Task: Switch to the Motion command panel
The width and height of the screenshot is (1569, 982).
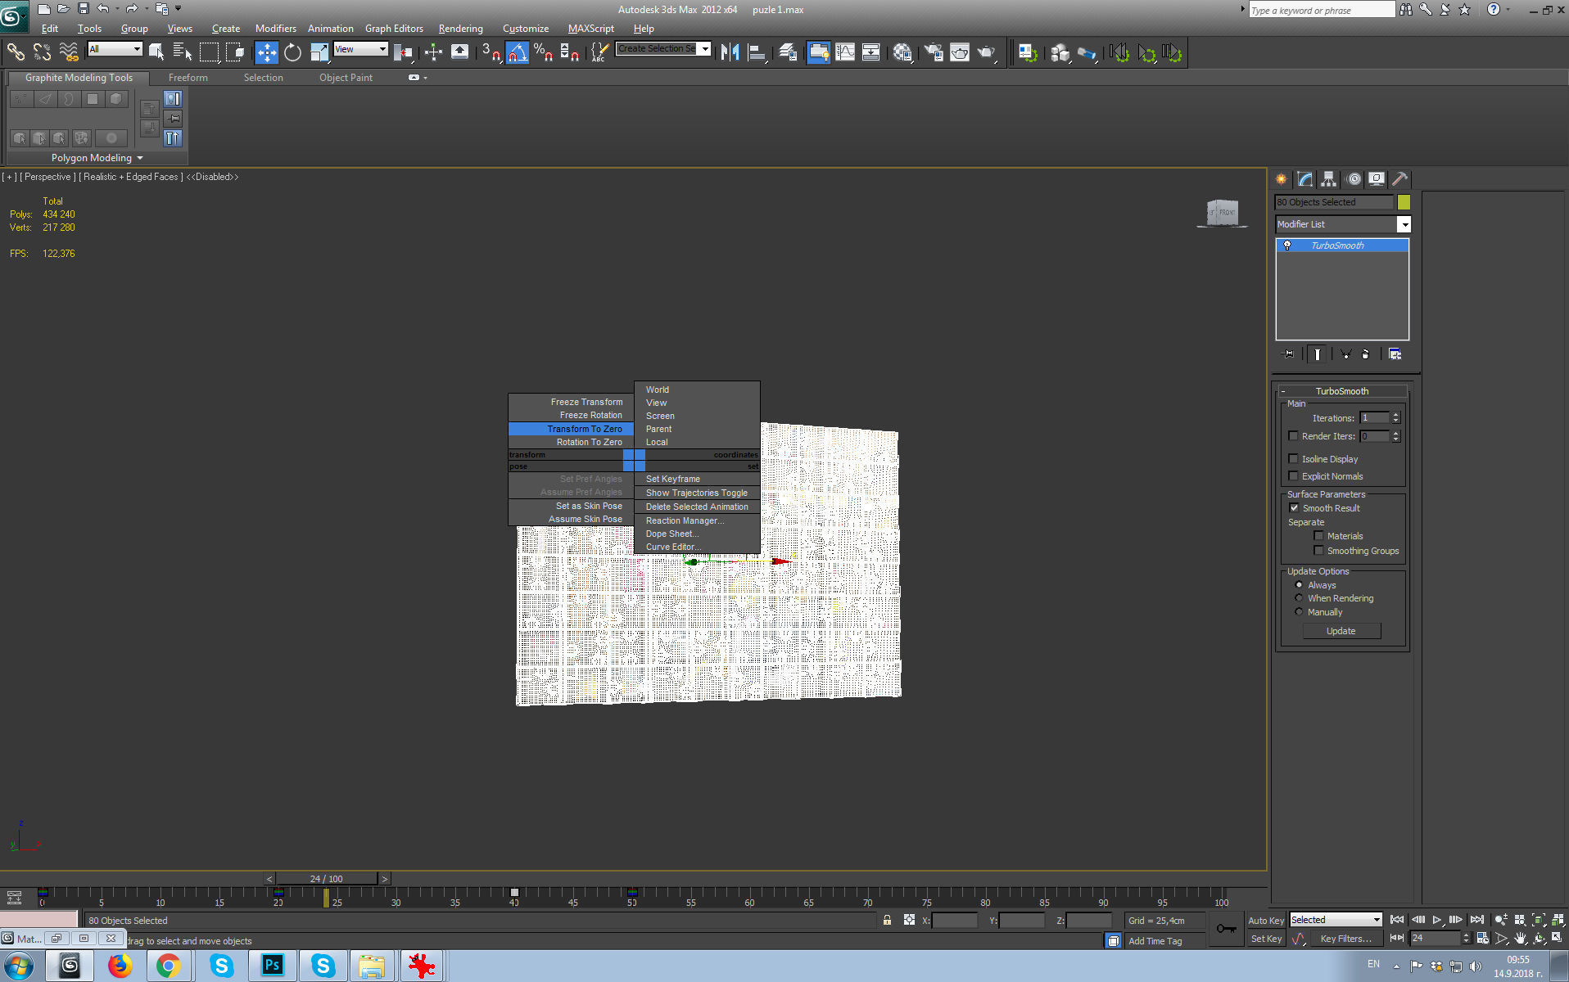Action: point(1354,178)
